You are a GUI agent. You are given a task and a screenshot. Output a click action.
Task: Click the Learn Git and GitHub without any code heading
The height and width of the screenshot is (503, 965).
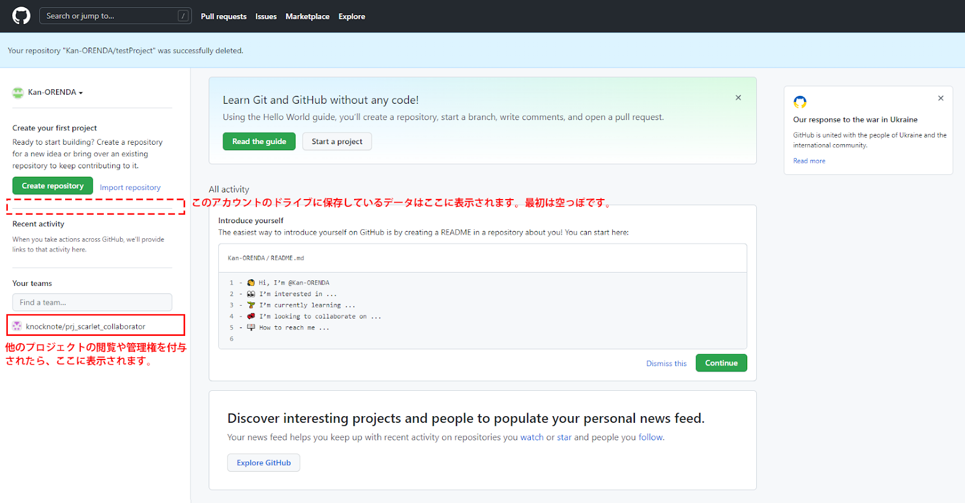pyautogui.click(x=321, y=100)
